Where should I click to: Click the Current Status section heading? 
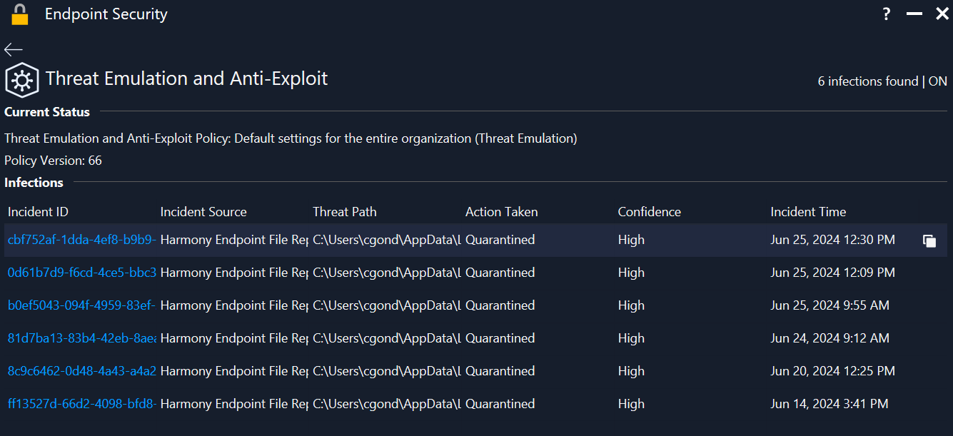pyautogui.click(x=47, y=112)
